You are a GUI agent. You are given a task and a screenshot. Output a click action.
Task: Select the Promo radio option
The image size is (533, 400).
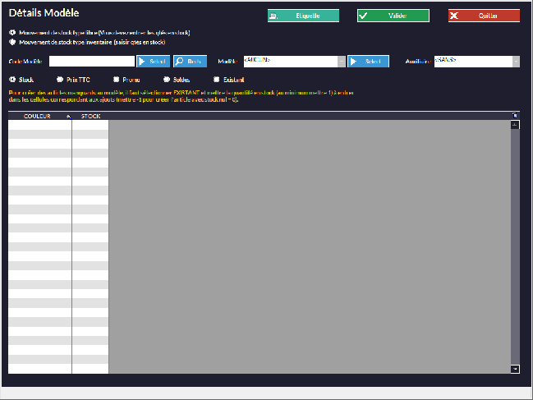click(x=116, y=80)
